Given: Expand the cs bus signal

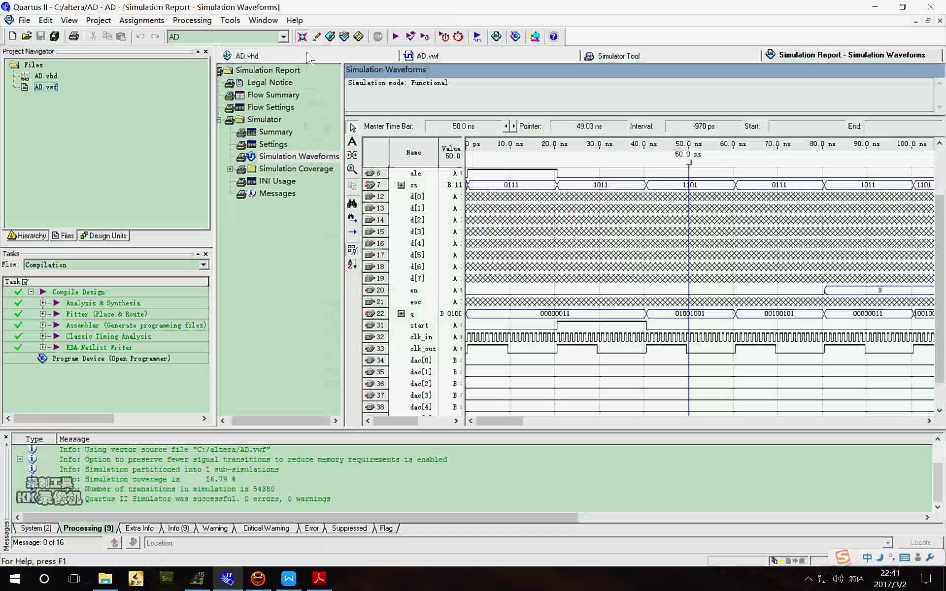Looking at the screenshot, I should pos(401,185).
